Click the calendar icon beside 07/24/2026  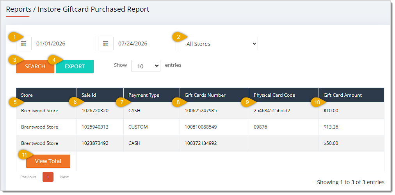click(105, 44)
